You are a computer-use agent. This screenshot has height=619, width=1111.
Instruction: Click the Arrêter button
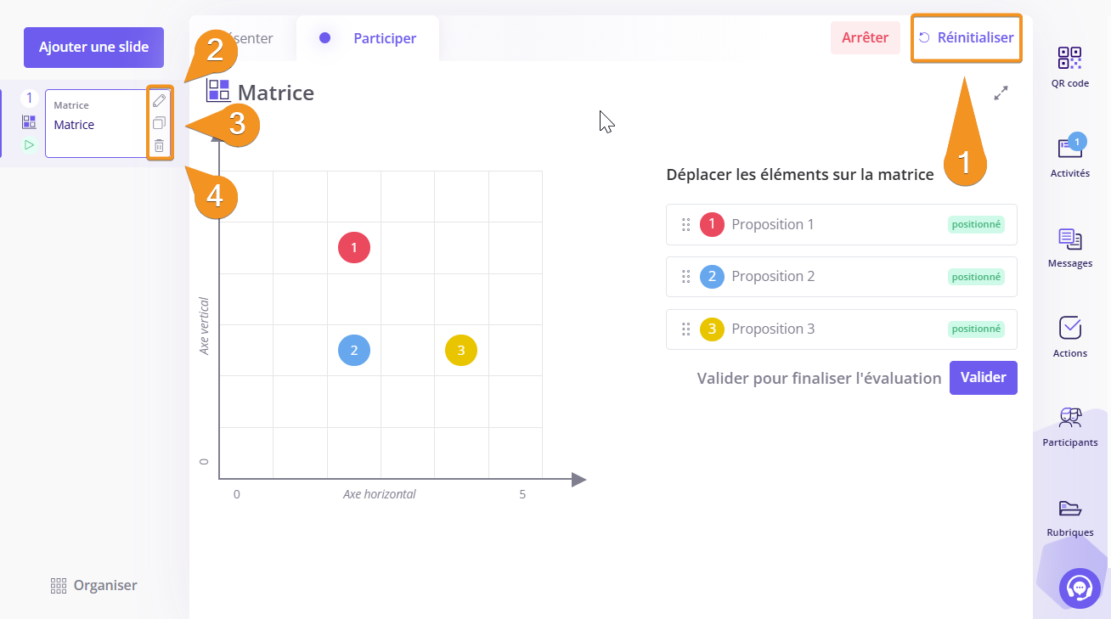click(x=865, y=37)
